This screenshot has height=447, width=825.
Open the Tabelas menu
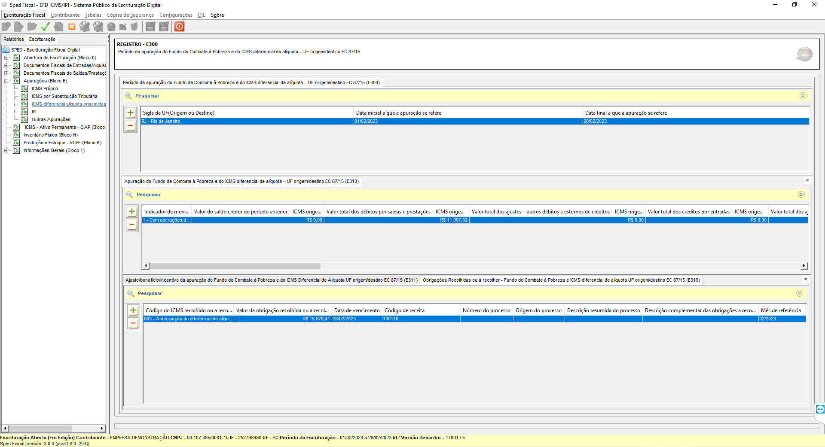[93, 15]
